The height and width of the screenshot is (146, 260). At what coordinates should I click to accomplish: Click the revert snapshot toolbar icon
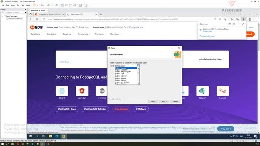point(52,5)
